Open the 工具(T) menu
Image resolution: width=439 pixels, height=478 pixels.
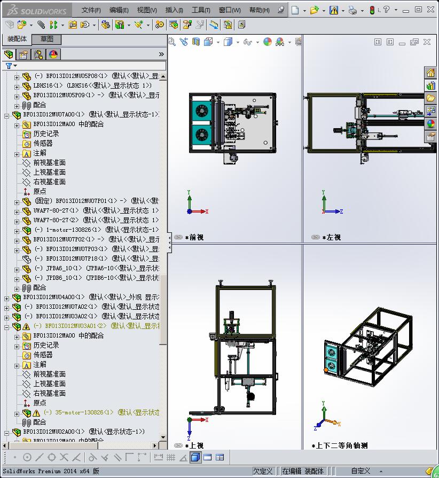tap(201, 10)
